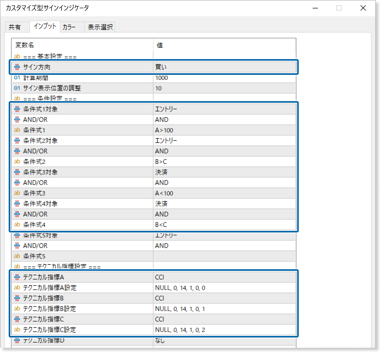Click the ab icon beside 条件式3
Screen dimensions: 381x353
17,193
